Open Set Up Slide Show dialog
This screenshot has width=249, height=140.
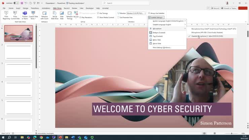click(x=55, y=15)
